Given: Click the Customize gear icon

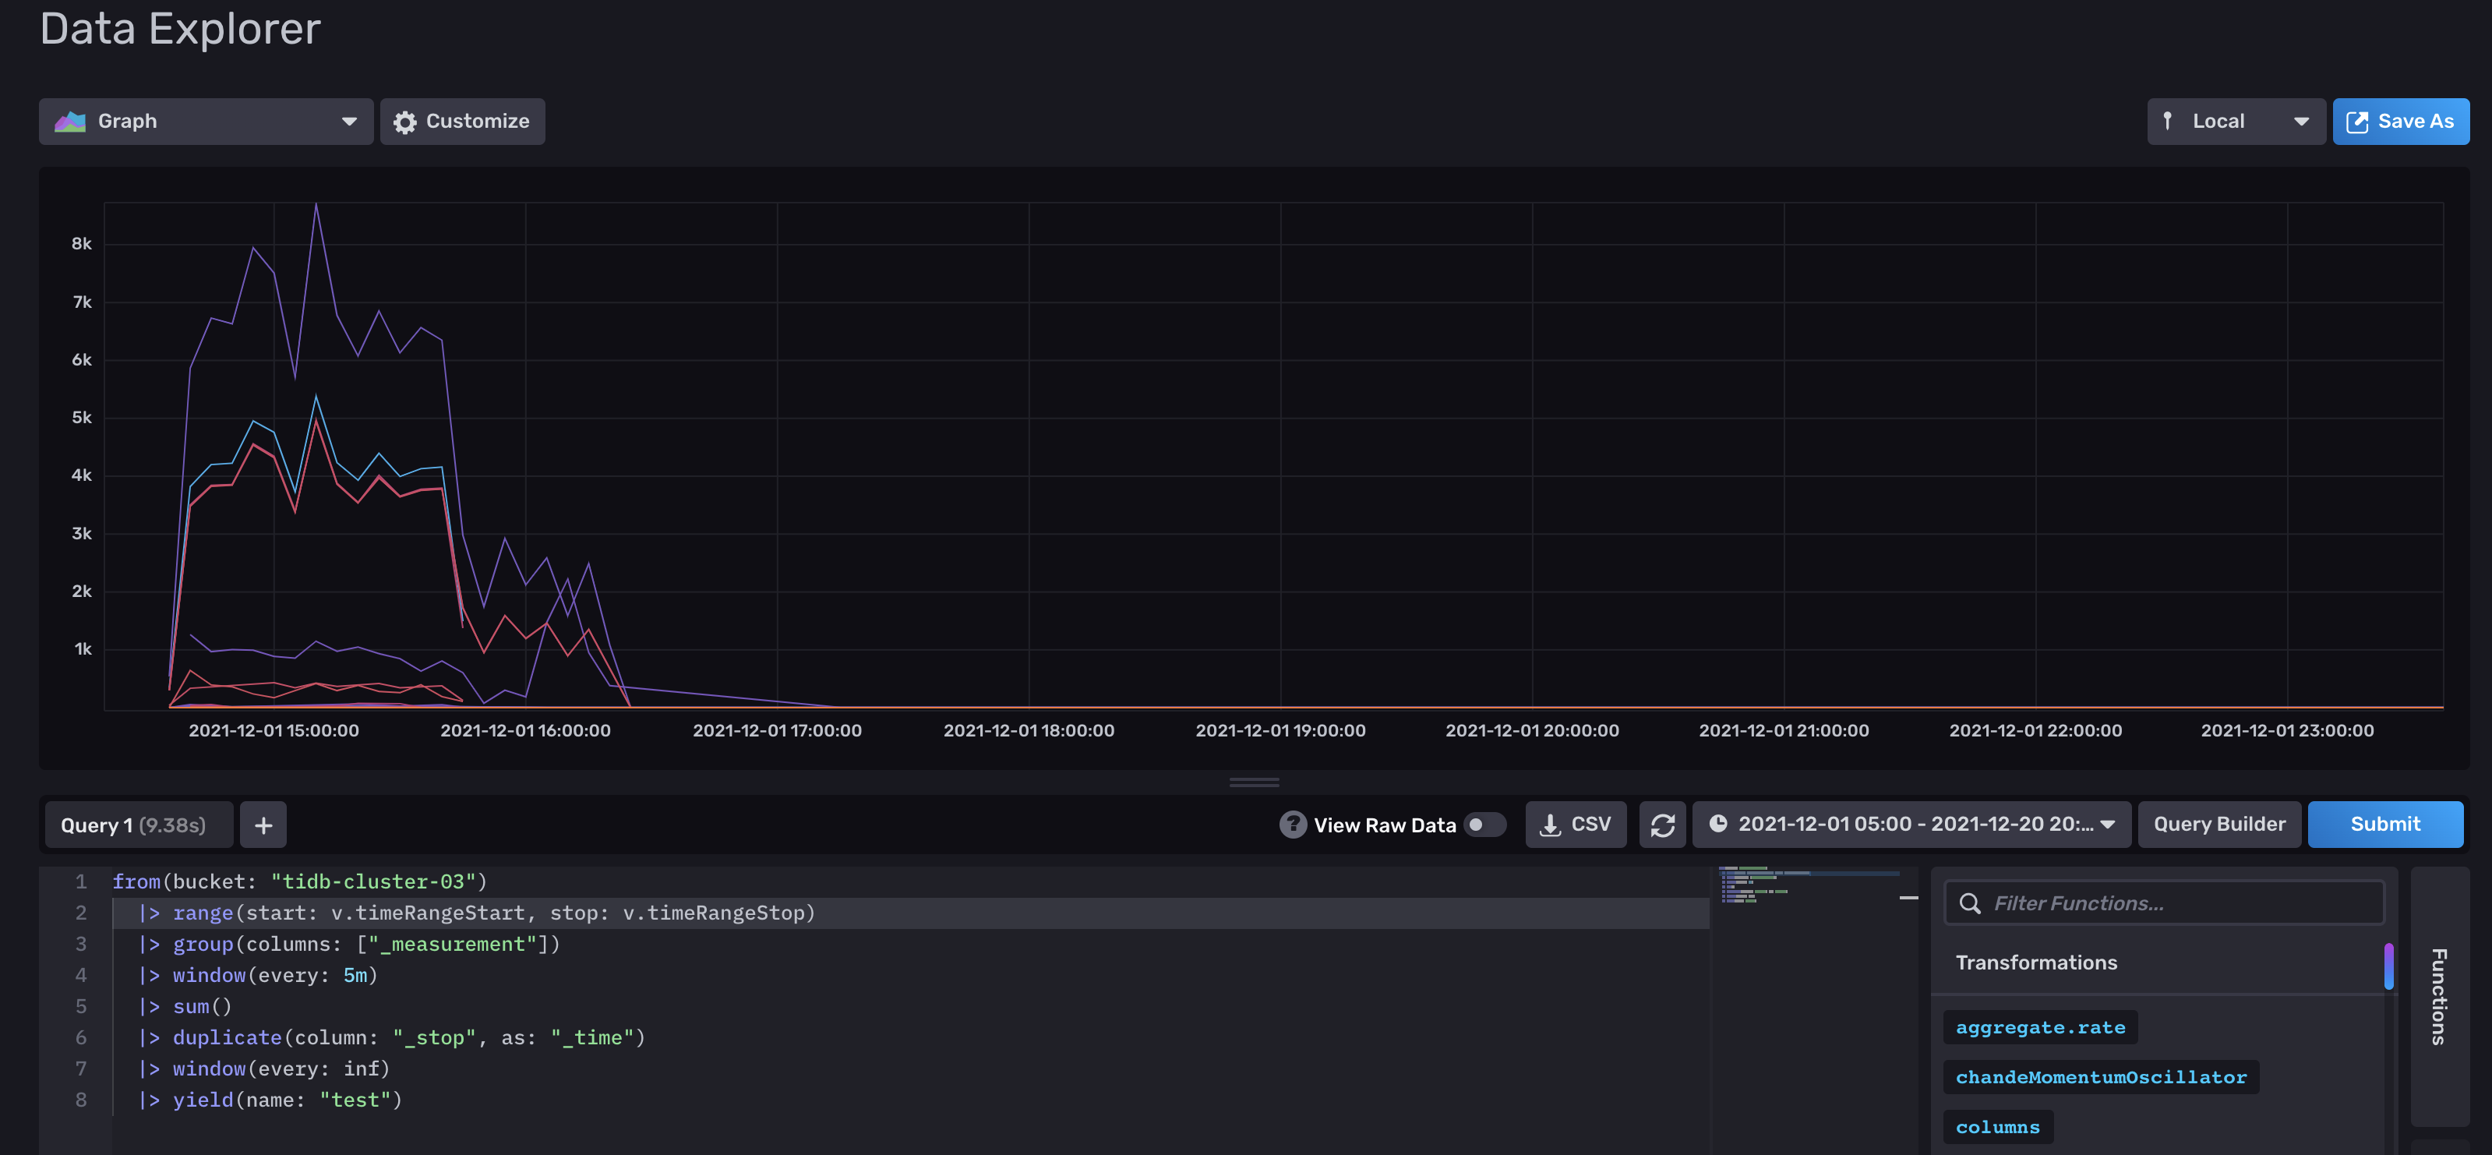Looking at the screenshot, I should pyautogui.click(x=405, y=122).
